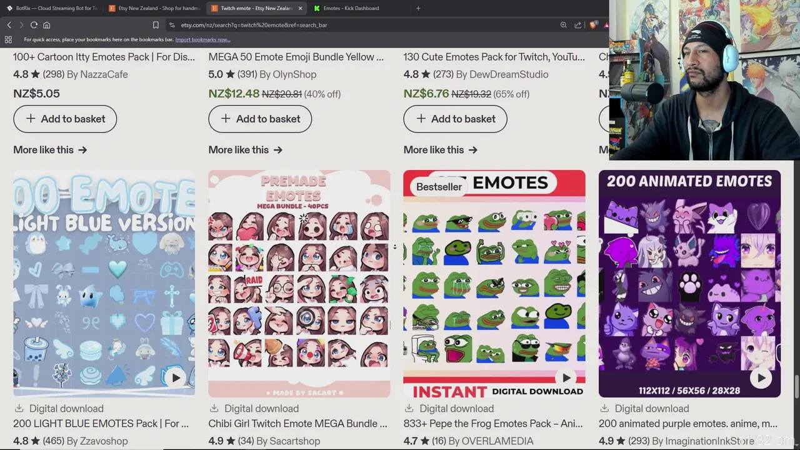Viewport: 800px width, 450px height.
Task: Open the apps grid icon in bookmarks bar
Action: [8, 39]
